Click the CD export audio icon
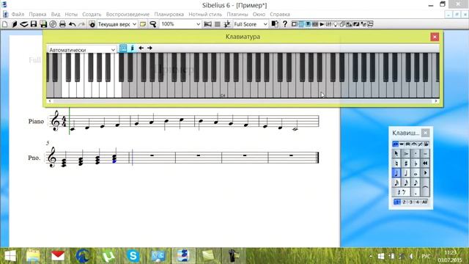Viewport: 469px width, 264px height. [x=53, y=24]
